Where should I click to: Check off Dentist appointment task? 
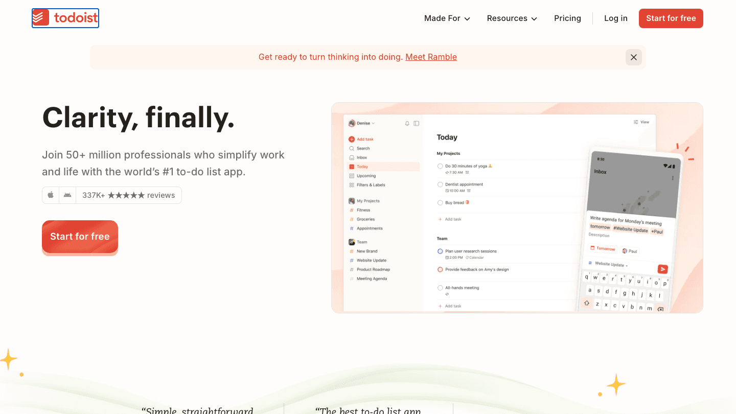click(x=440, y=185)
